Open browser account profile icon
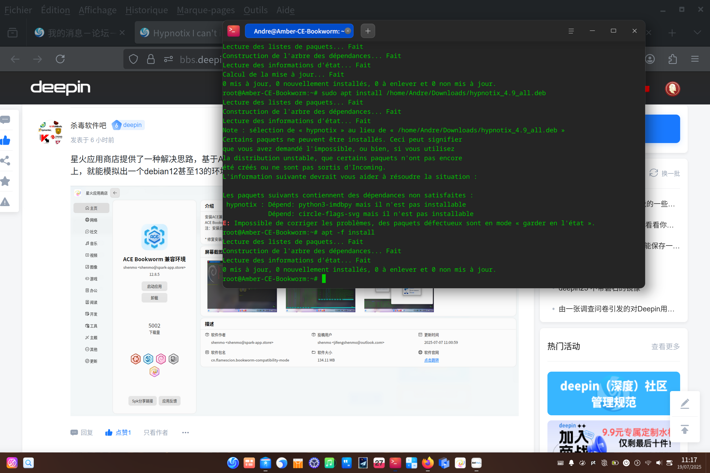Viewport: 710px width, 473px height. pos(650,59)
